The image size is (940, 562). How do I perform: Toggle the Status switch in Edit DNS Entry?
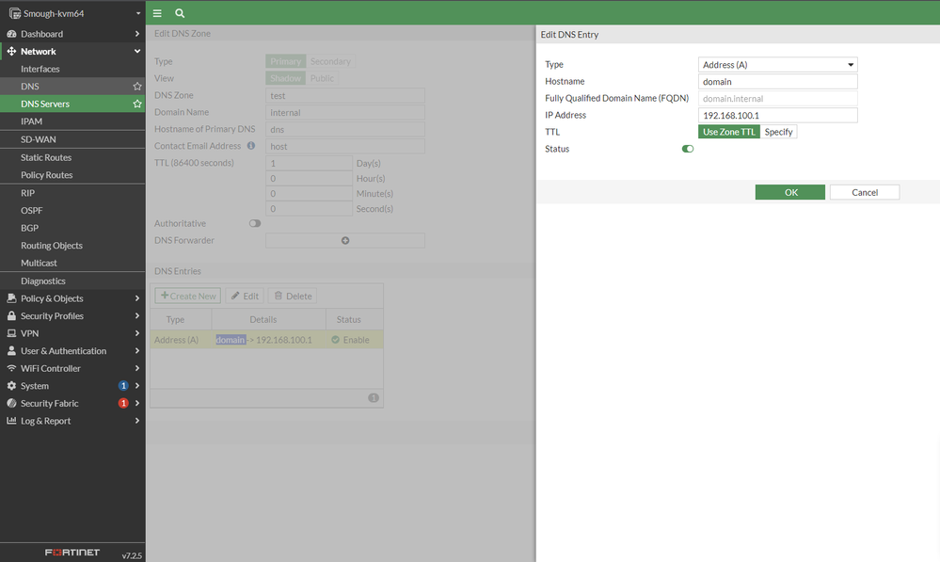pyautogui.click(x=688, y=149)
